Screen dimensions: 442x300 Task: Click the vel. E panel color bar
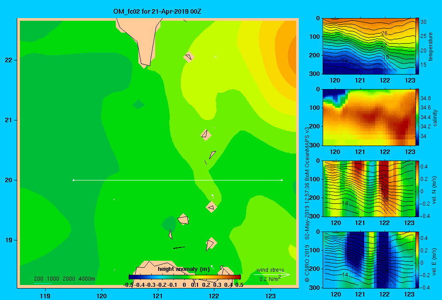point(417,260)
